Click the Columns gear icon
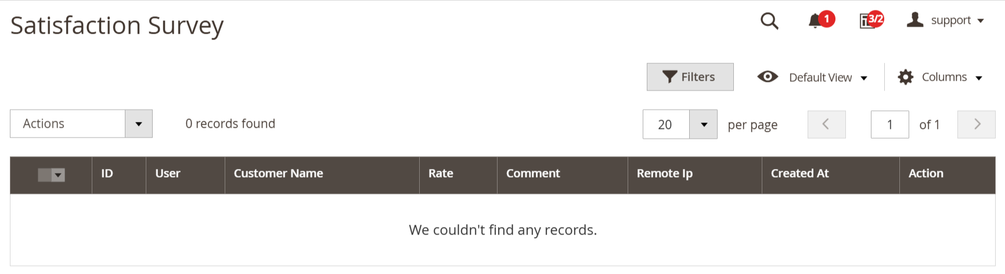This screenshot has width=1005, height=274. 905,77
